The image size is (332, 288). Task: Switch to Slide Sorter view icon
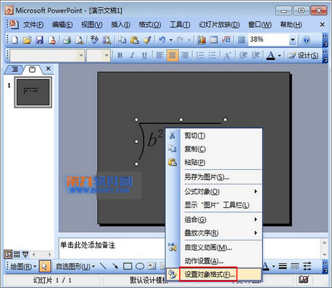(17, 254)
